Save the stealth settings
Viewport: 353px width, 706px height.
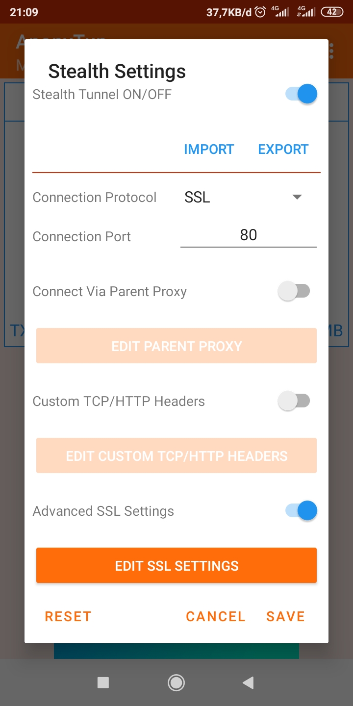pos(285,616)
